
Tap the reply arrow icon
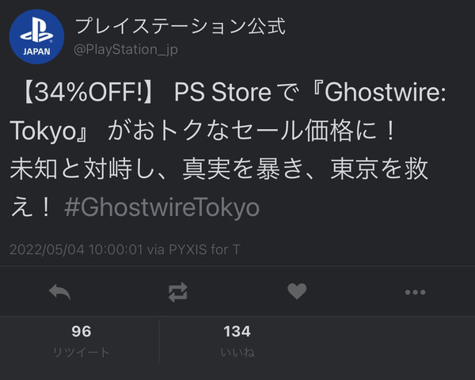tap(59, 292)
